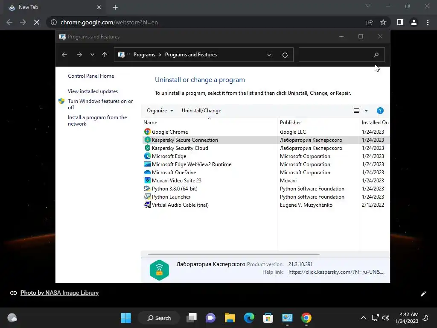The height and width of the screenshot is (328, 437).
Task: Click the Programs breadcrumb segment
Action: click(144, 55)
